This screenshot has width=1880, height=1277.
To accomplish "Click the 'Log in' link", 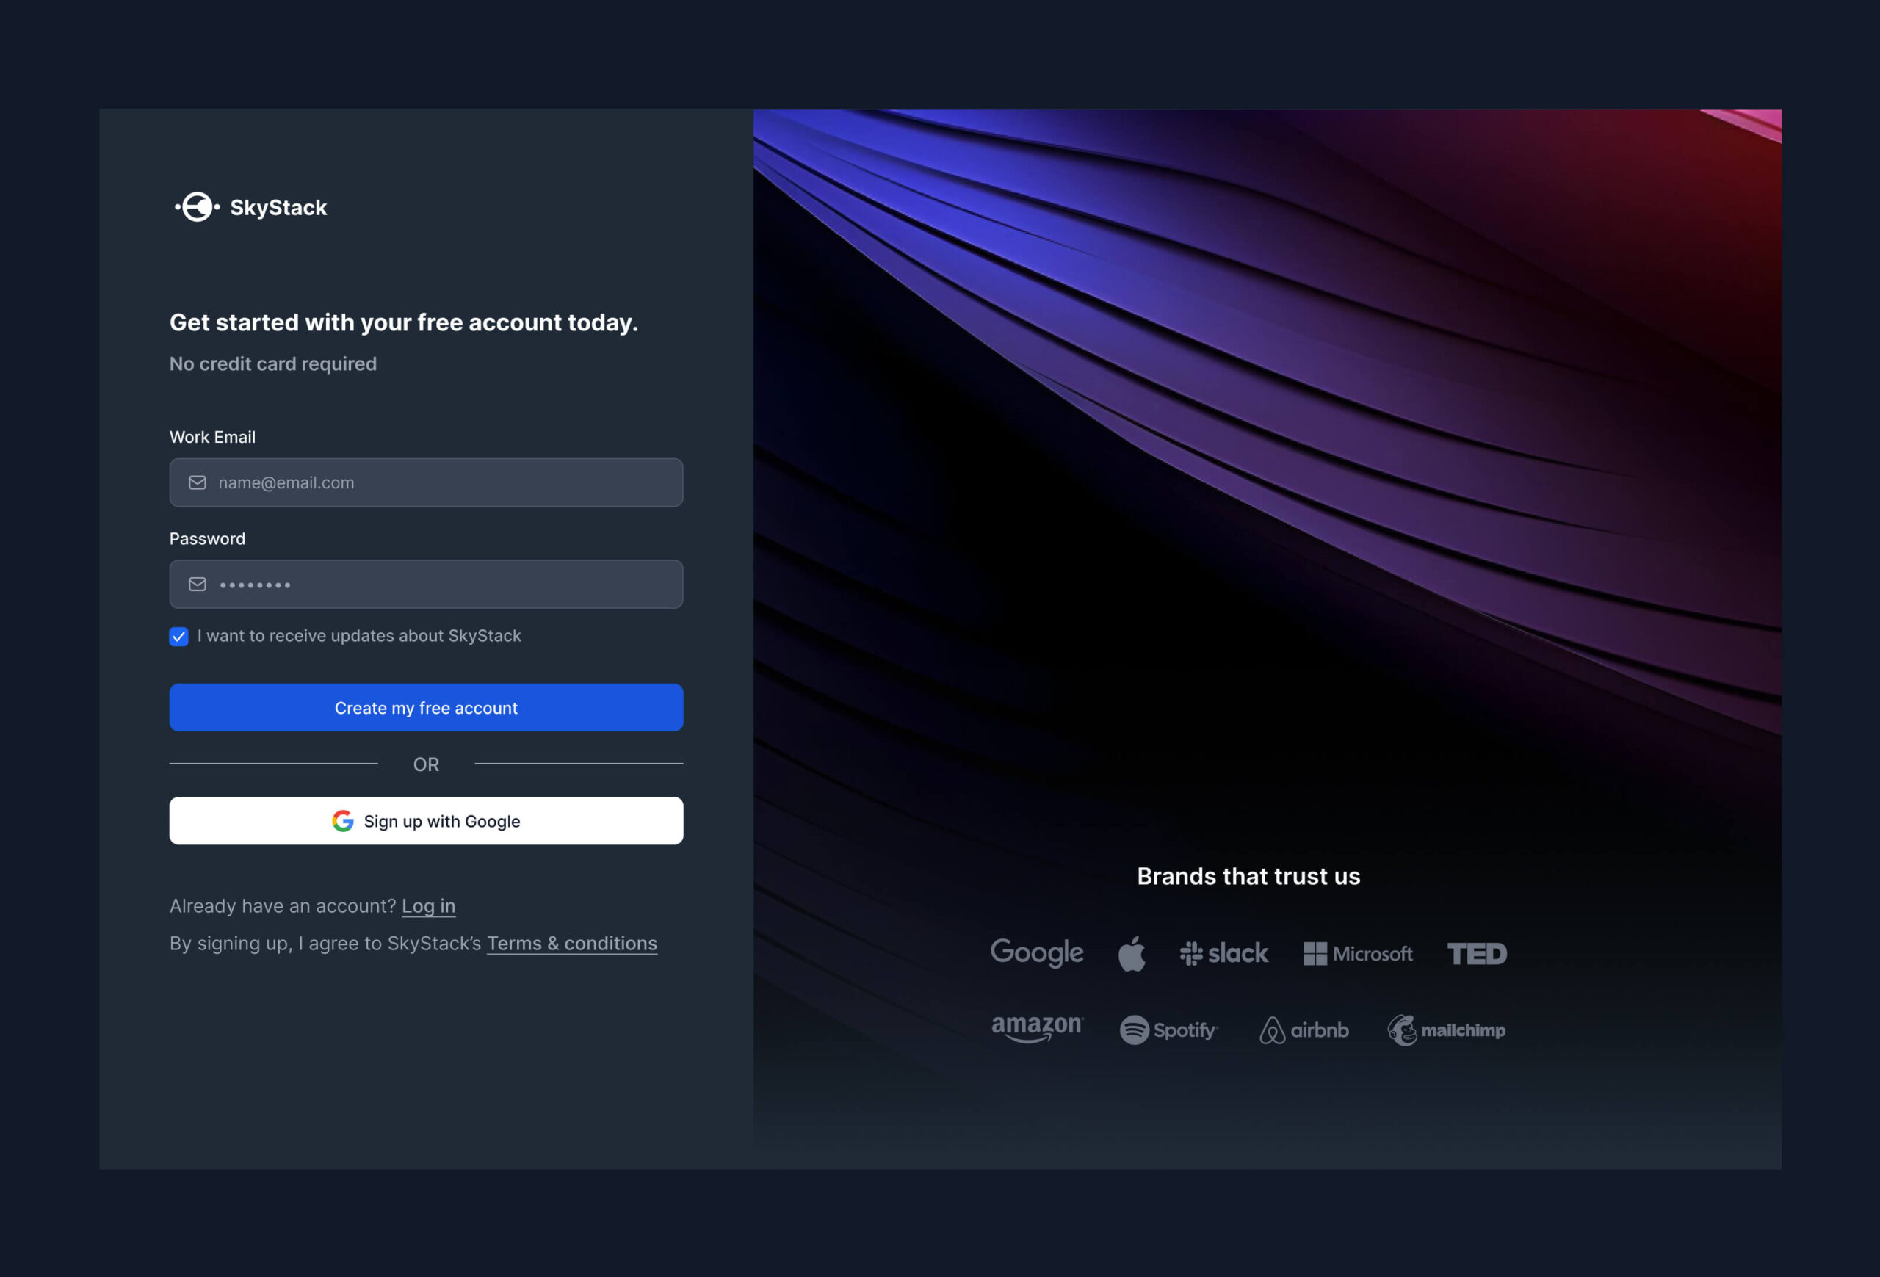I will pyautogui.click(x=427, y=905).
